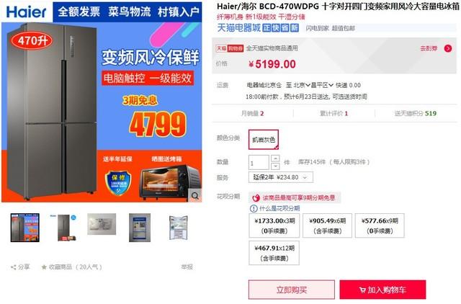Select the ¥905.49x6期 installment option
The height and width of the screenshot is (304, 461).
click(327, 225)
